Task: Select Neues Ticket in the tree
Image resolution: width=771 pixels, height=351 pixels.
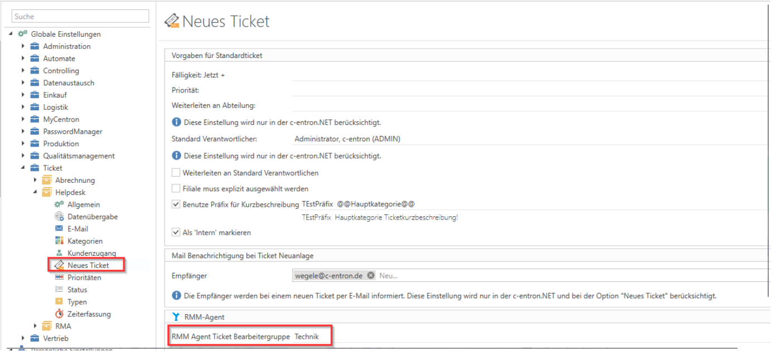Action: [88, 265]
